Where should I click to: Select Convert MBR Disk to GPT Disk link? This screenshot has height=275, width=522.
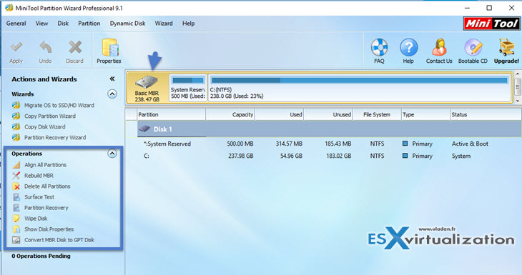tap(59, 240)
